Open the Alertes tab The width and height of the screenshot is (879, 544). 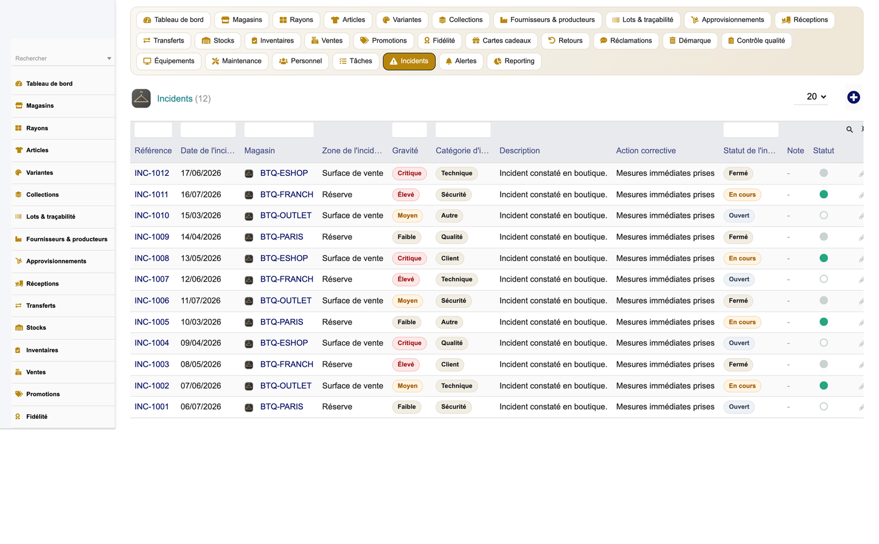click(x=461, y=61)
